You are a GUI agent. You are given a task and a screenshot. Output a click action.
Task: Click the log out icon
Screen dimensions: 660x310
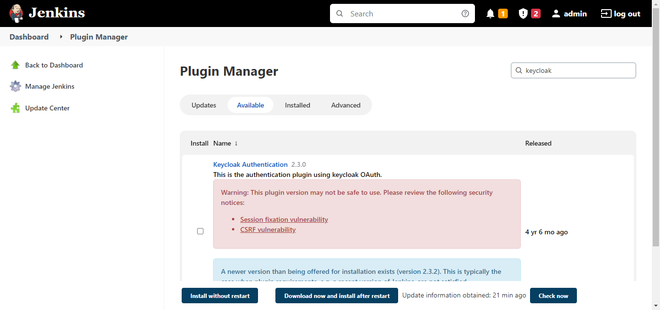coord(606,13)
